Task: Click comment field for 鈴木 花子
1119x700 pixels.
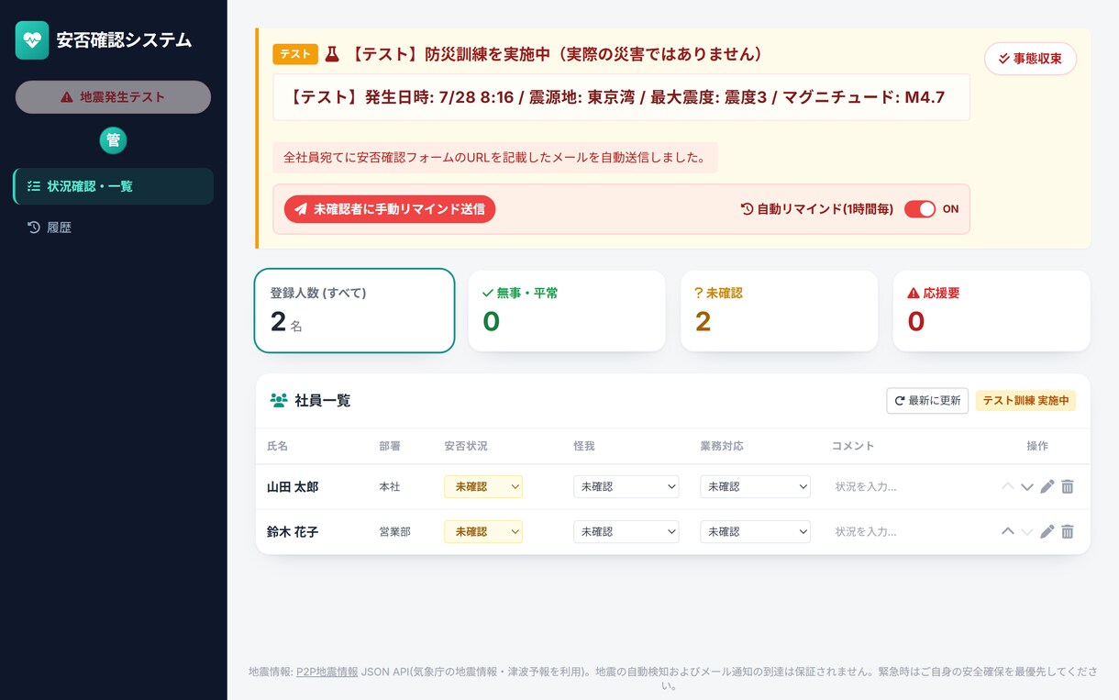Action: coord(905,531)
